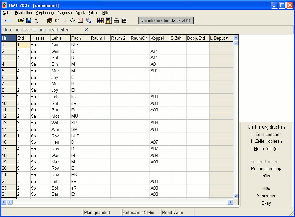Click the colorful timetable grid icon
295x217 pixels.
click(100, 21)
